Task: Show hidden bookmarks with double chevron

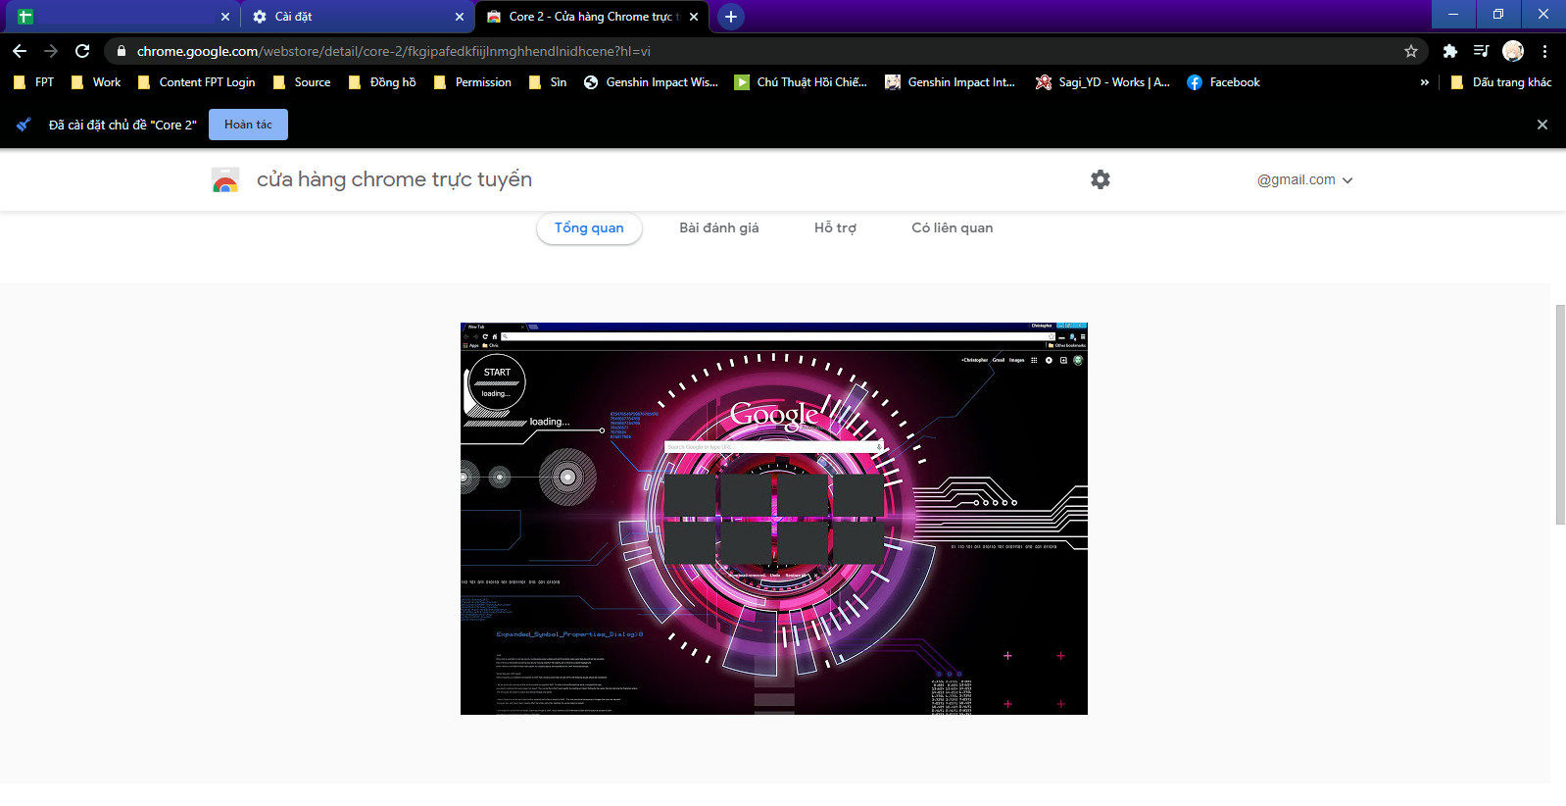Action: tap(1424, 82)
